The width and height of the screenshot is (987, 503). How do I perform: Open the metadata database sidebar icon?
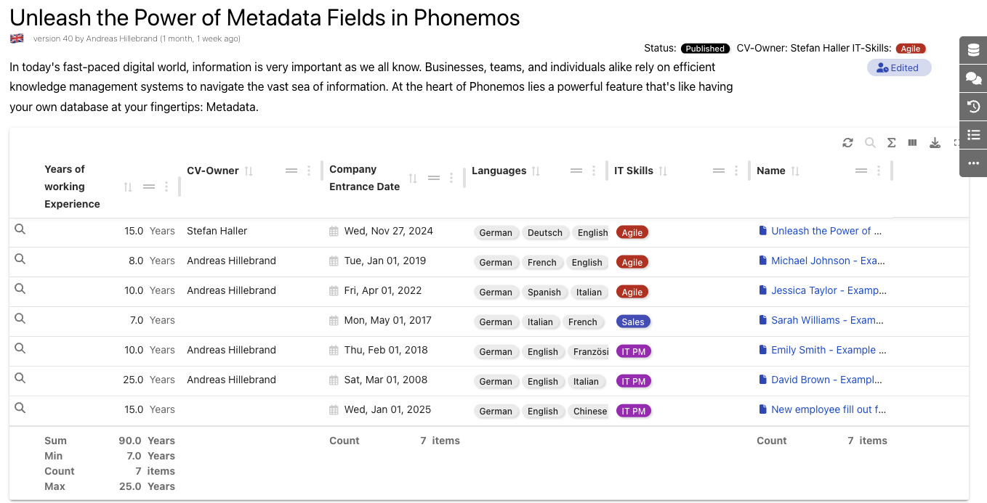coord(973,51)
